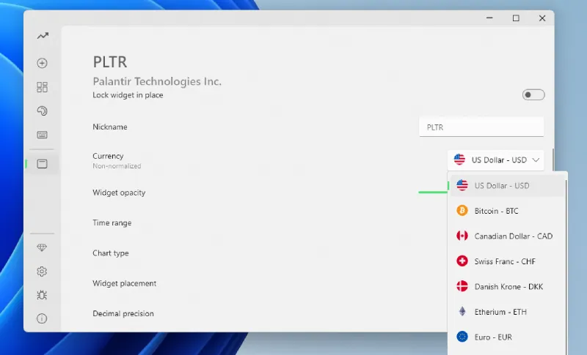587x355 pixels.
Task: Click the Nickname text field containing PLTR
Action: [481, 127]
